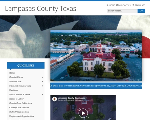The image size is (150, 120).
Task: Focus the Search website input field
Action: click(x=122, y=11)
